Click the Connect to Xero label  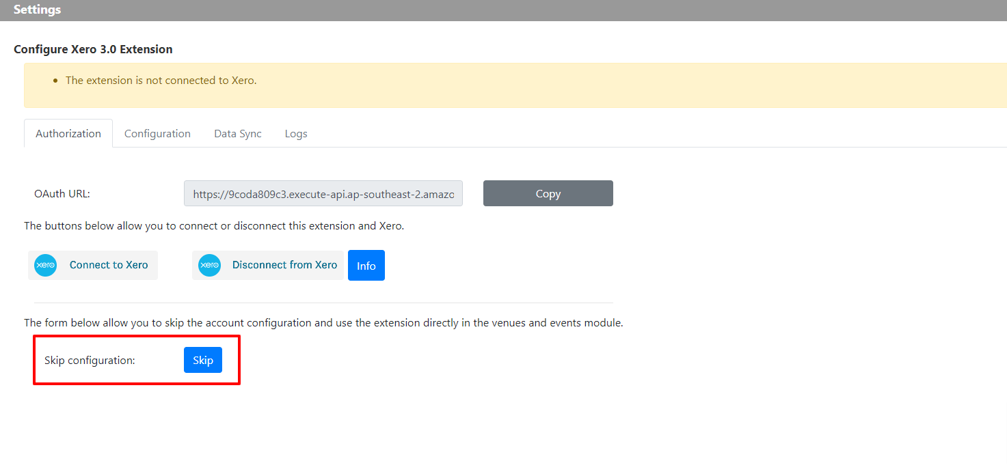point(109,265)
